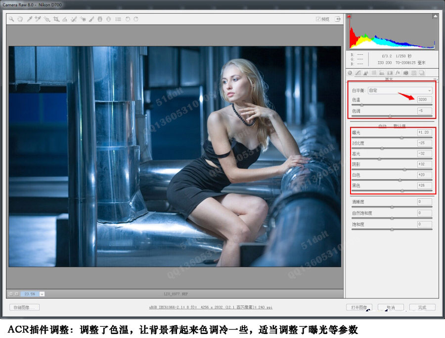Open the Effects (fx) panel icon
The width and height of the screenshot is (445, 338).
(x=397, y=73)
